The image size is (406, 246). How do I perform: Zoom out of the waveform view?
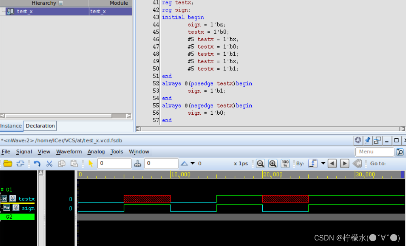coord(260,163)
